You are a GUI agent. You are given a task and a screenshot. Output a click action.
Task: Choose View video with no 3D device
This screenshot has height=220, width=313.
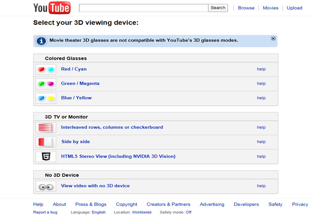[x=95, y=186]
